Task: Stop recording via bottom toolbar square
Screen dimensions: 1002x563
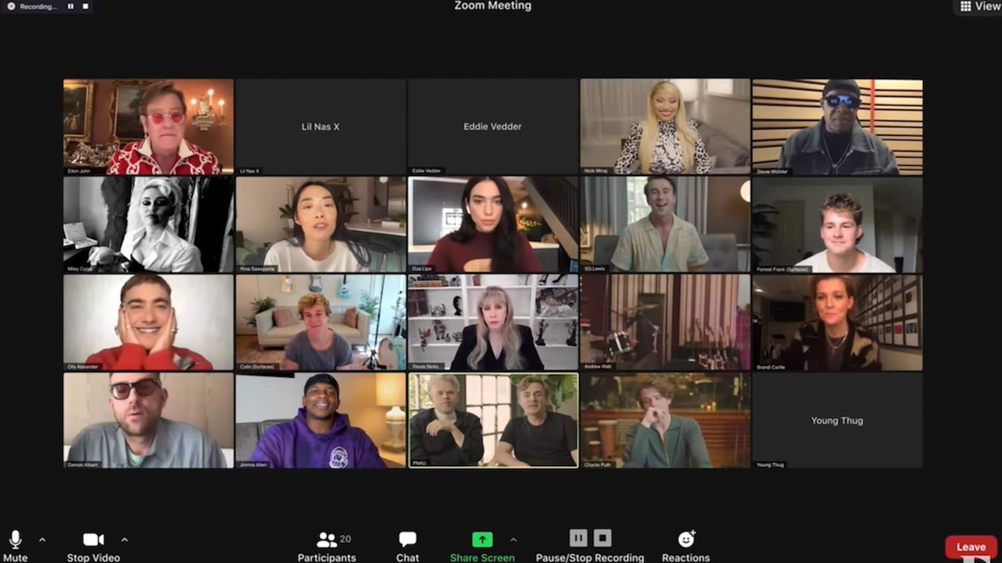Action: 603,538
